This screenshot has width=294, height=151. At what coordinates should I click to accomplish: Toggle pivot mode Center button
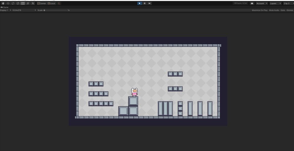[41, 3]
